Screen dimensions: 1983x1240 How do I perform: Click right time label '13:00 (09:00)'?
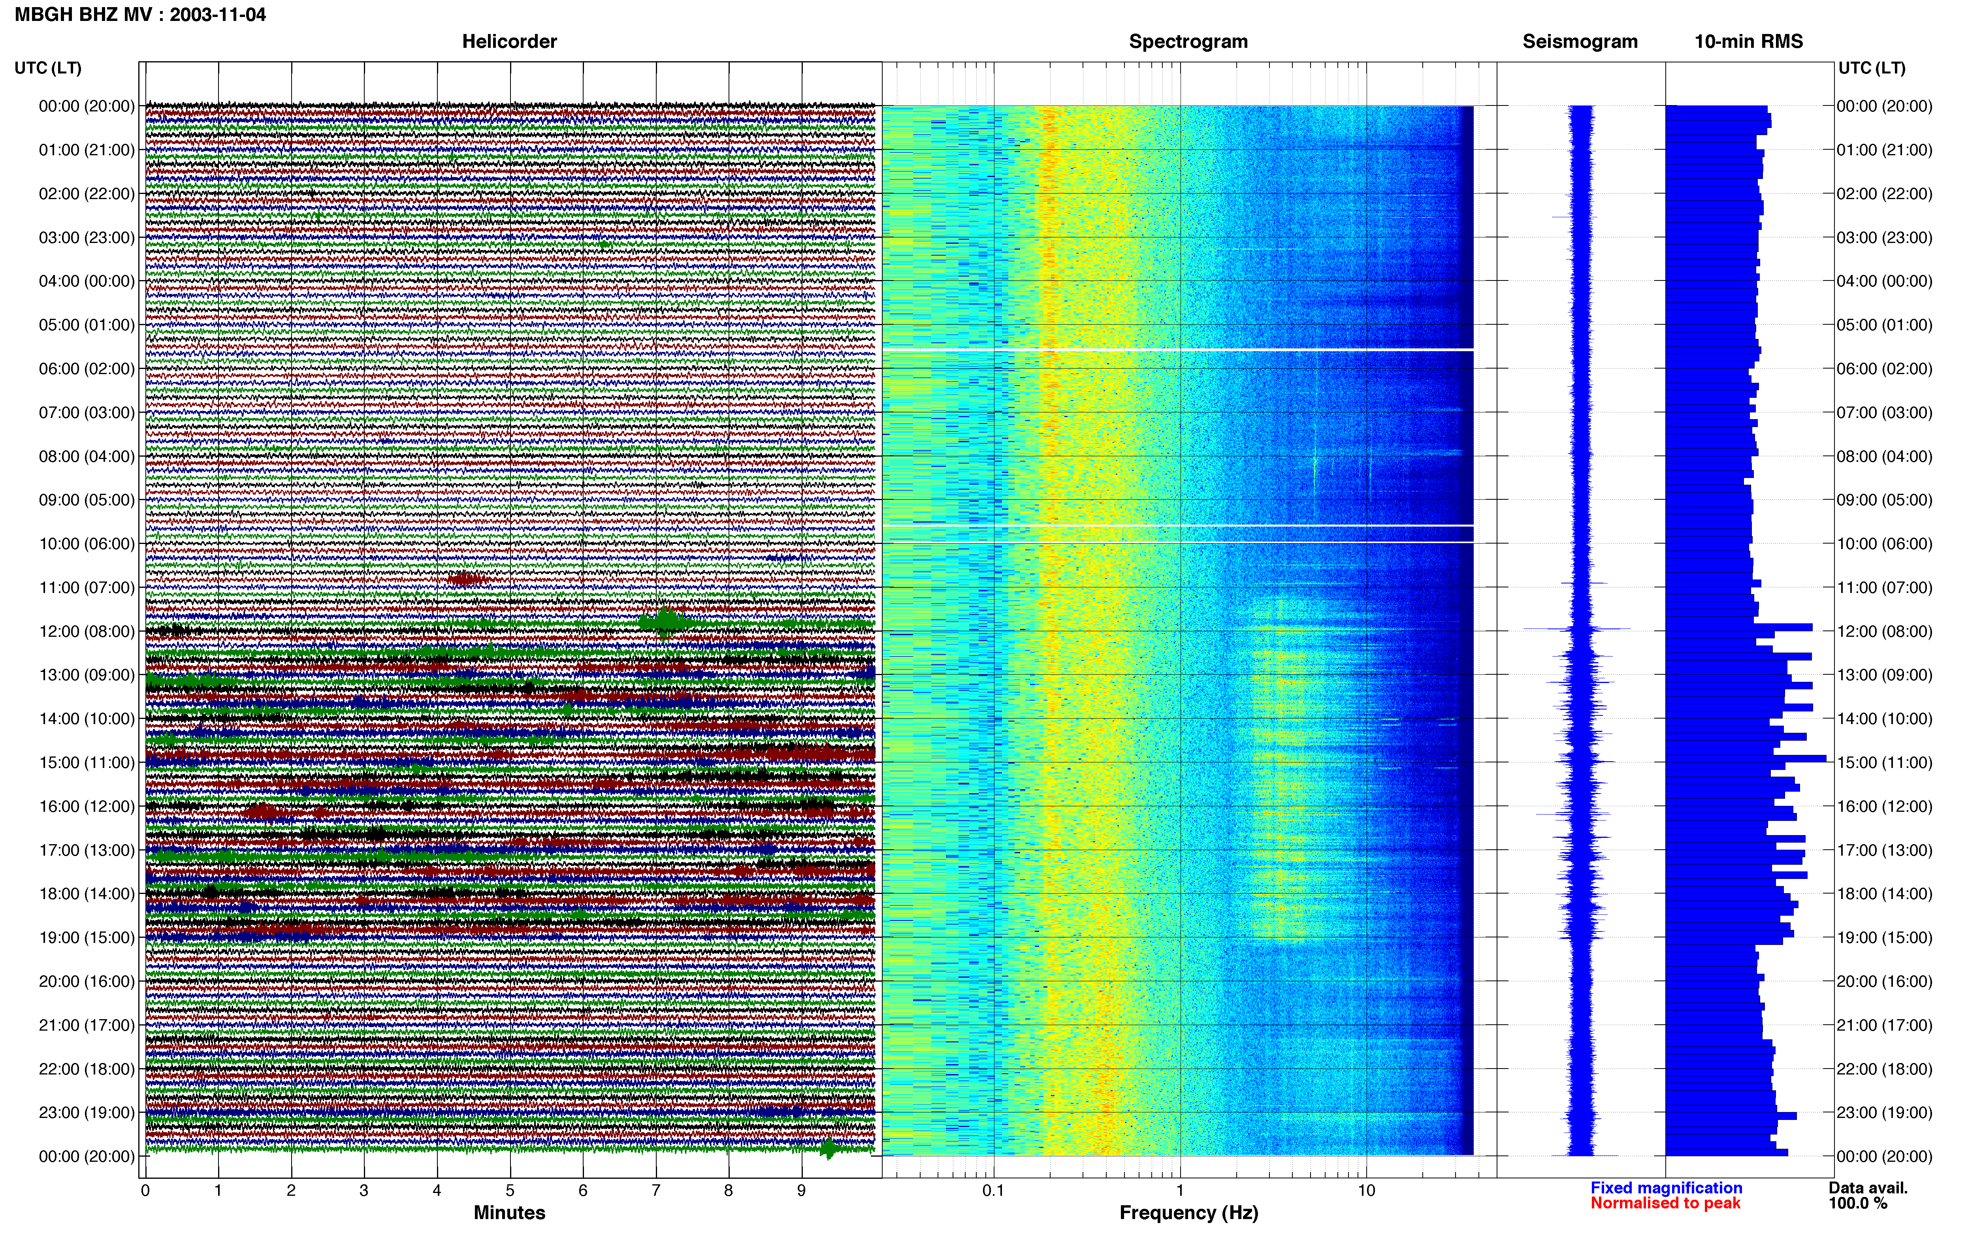(1885, 674)
